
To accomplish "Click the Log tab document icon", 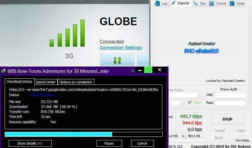I will click(x=157, y=3).
